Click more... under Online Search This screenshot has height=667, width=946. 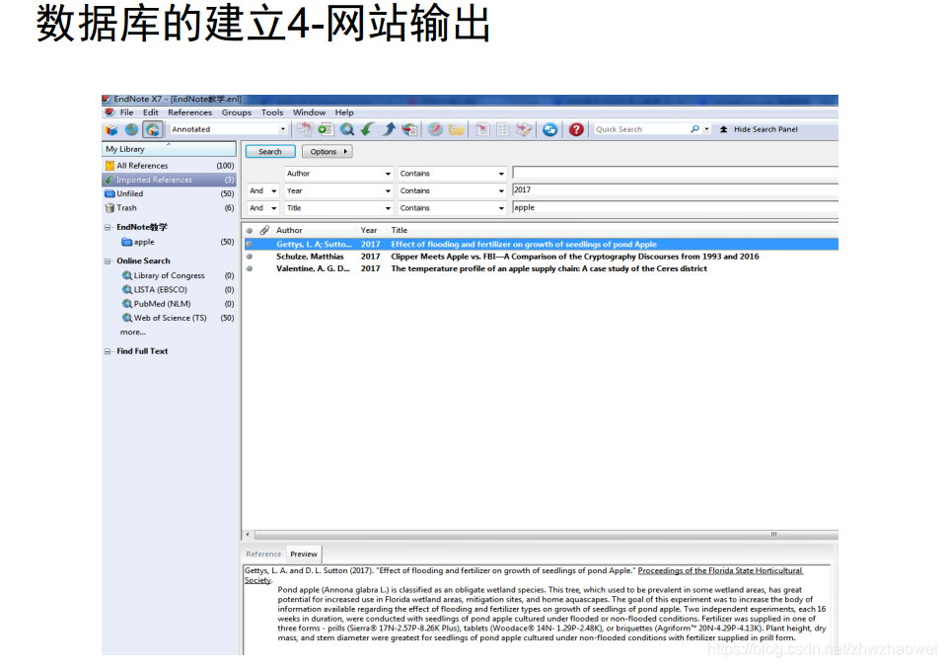tap(133, 332)
